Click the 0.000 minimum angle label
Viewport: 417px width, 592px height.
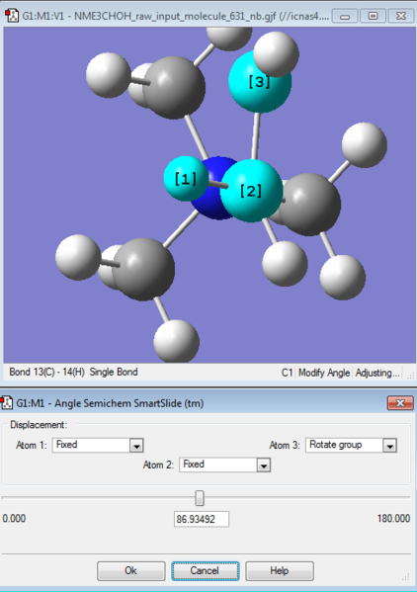14,519
